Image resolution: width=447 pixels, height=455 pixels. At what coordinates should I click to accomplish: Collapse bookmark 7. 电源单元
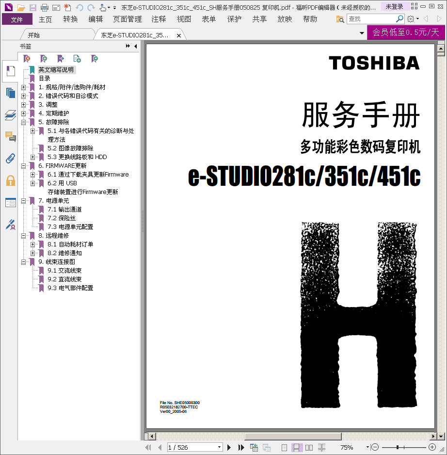tap(23, 201)
